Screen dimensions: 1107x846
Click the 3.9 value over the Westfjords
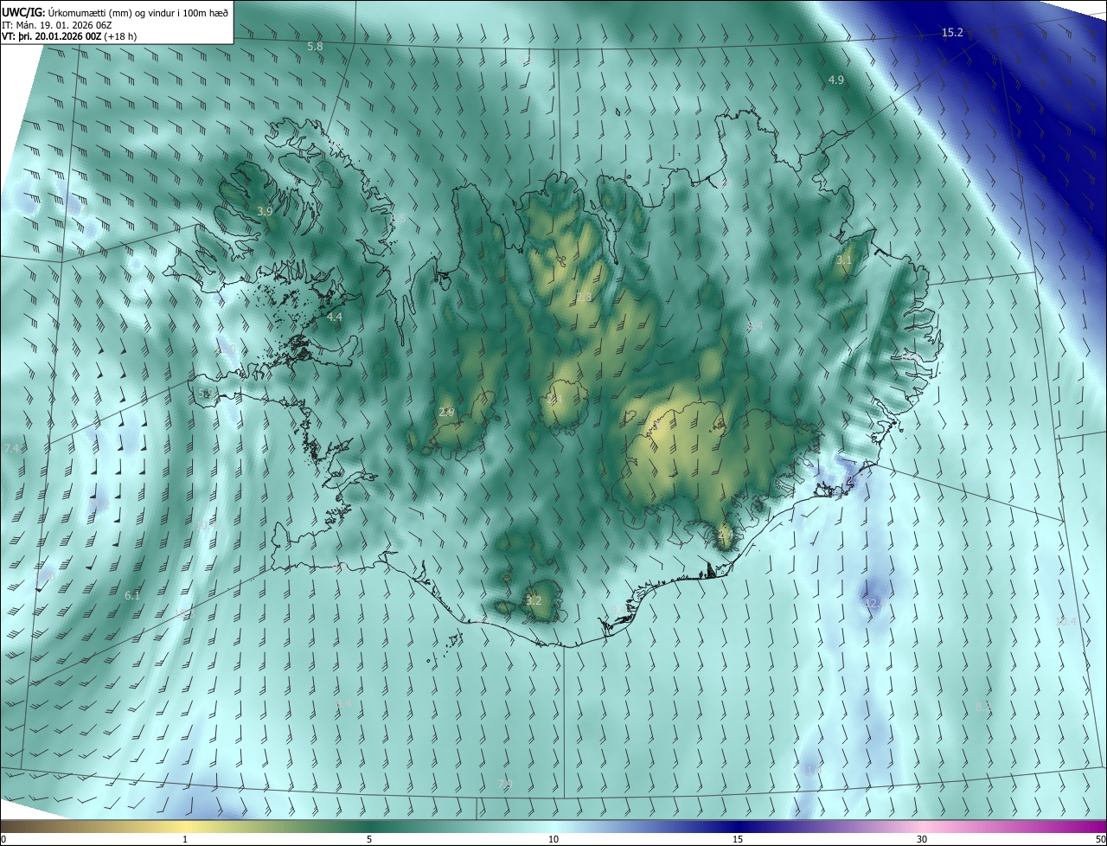click(x=265, y=211)
